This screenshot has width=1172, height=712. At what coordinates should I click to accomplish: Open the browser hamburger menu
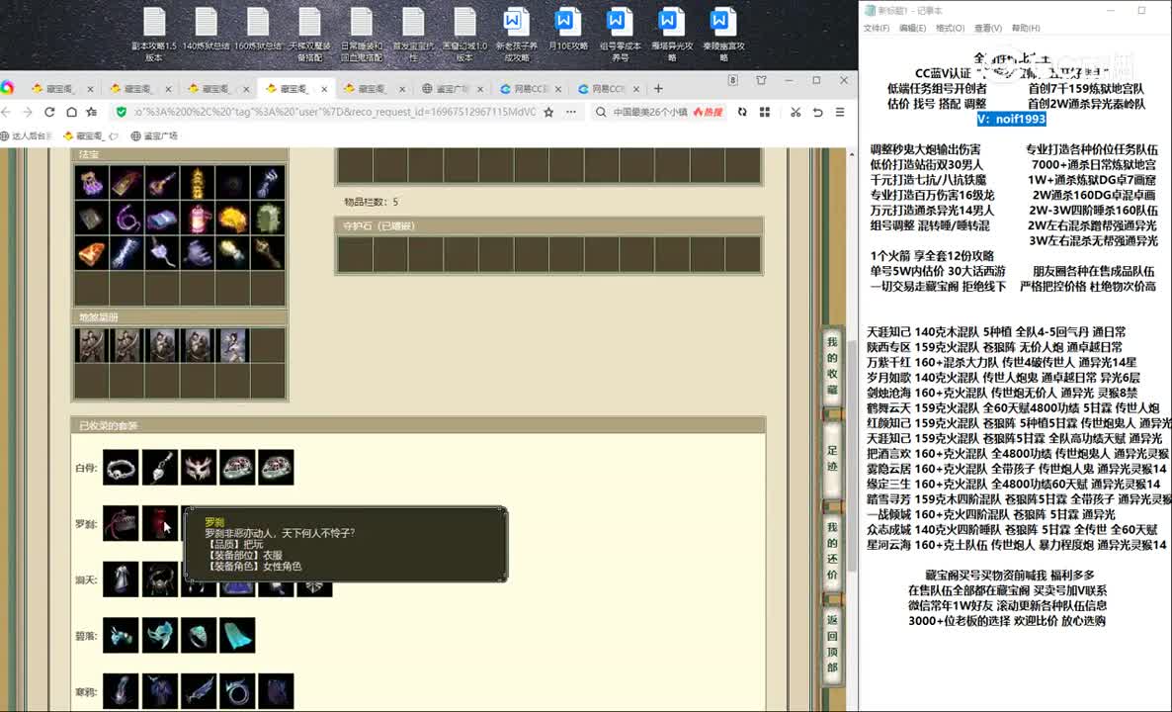tap(840, 112)
